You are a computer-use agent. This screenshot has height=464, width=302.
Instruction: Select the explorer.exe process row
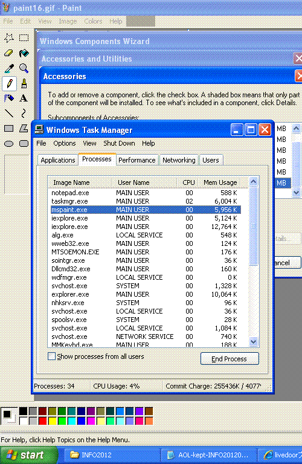point(146,294)
